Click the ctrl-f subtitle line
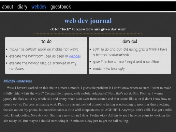 (x=88, y=29)
